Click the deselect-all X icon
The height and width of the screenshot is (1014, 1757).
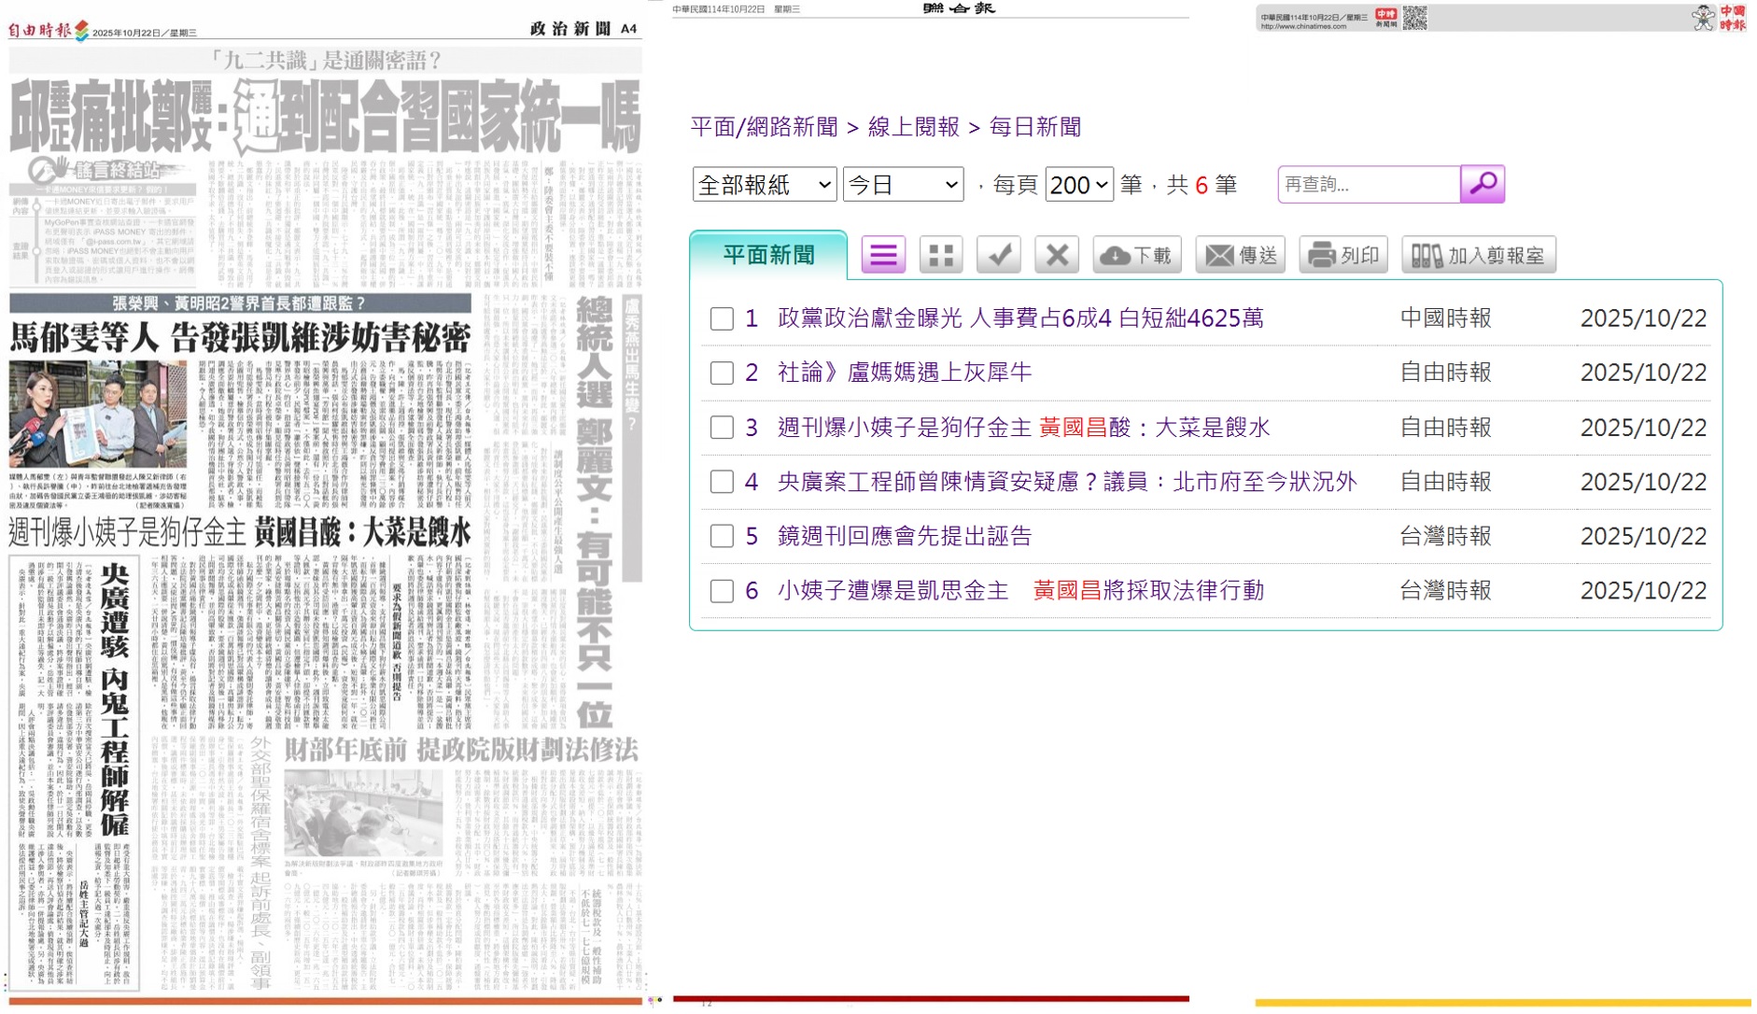click(1057, 255)
